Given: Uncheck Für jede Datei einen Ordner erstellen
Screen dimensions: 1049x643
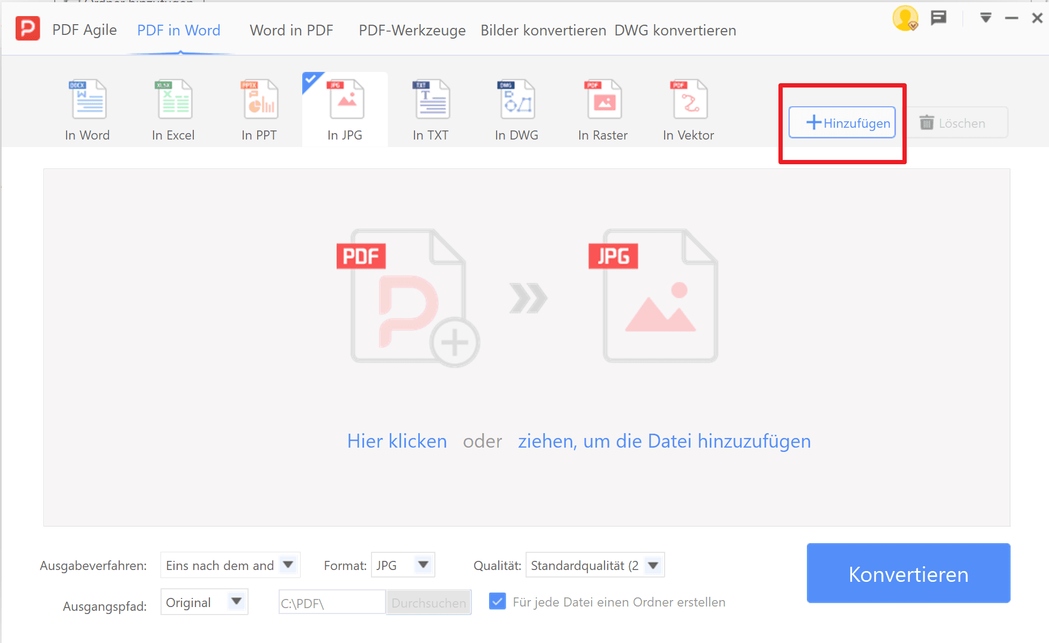Looking at the screenshot, I should [x=497, y=602].
